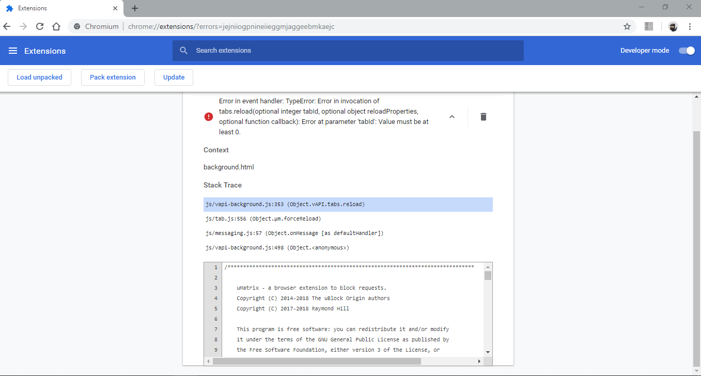Click the Copyright 2014-2018 uBlock Origin authors line

(313, 298)
